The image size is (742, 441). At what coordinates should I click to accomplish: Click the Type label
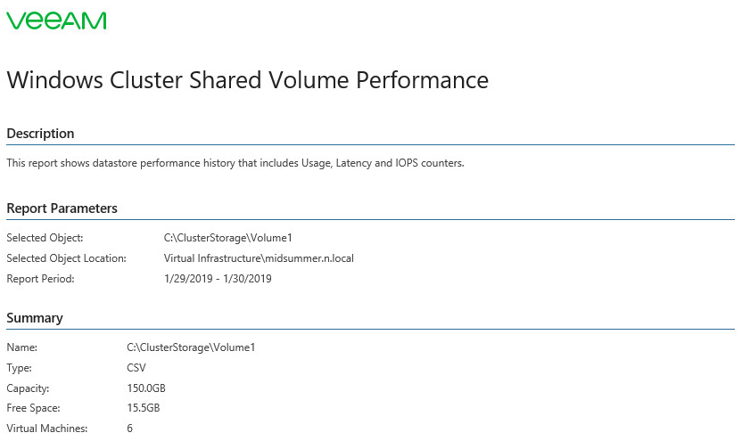pos(19,368)
